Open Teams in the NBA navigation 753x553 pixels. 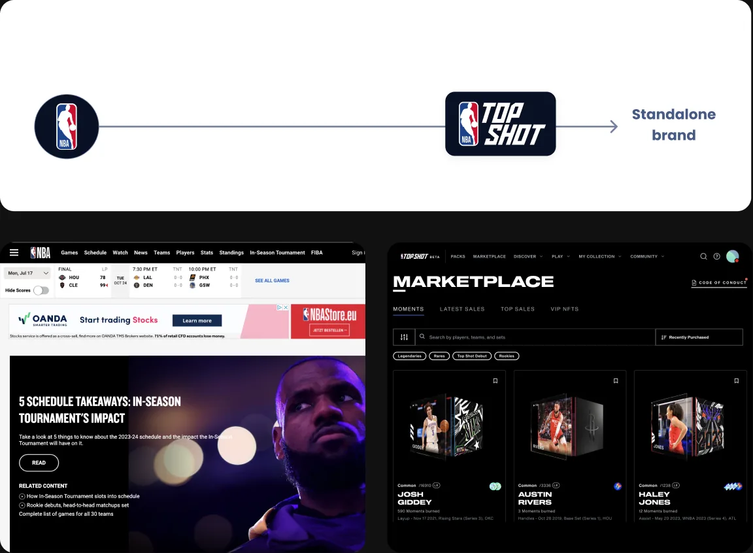click(x=162, y=252)
